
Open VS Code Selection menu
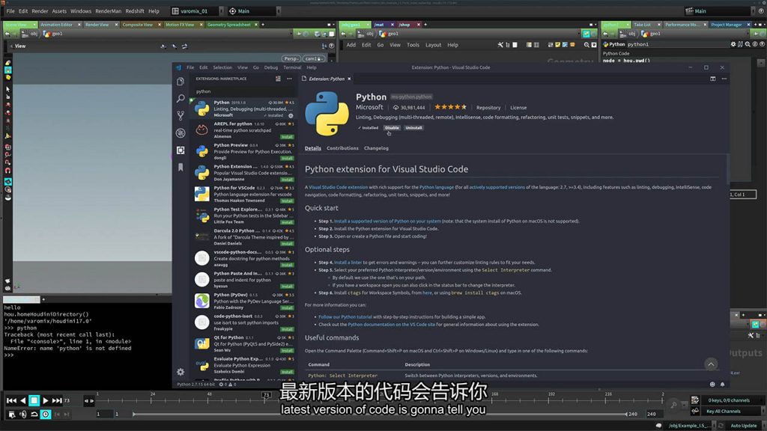(x=222, y=67)
